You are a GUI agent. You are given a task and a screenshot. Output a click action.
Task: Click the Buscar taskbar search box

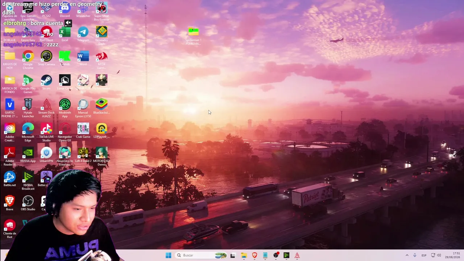click(x=201, y=255)
